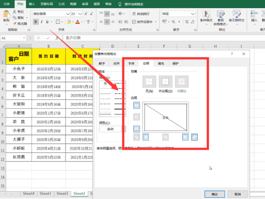The height and width of the screenshot is (199, 265).
Task: Switch to the Insert ribbon tab
Action: (32, 4)
